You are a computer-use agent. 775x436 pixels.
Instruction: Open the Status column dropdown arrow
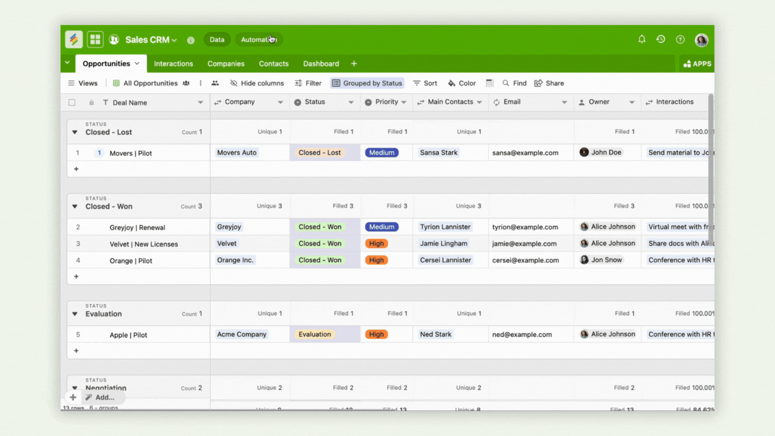coord(351,102)
